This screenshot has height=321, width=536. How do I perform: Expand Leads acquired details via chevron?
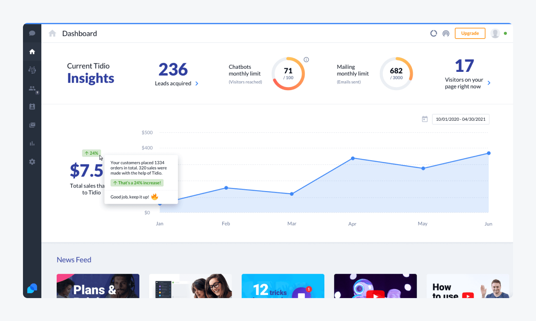pyautogui.click(x=196, y=83)
